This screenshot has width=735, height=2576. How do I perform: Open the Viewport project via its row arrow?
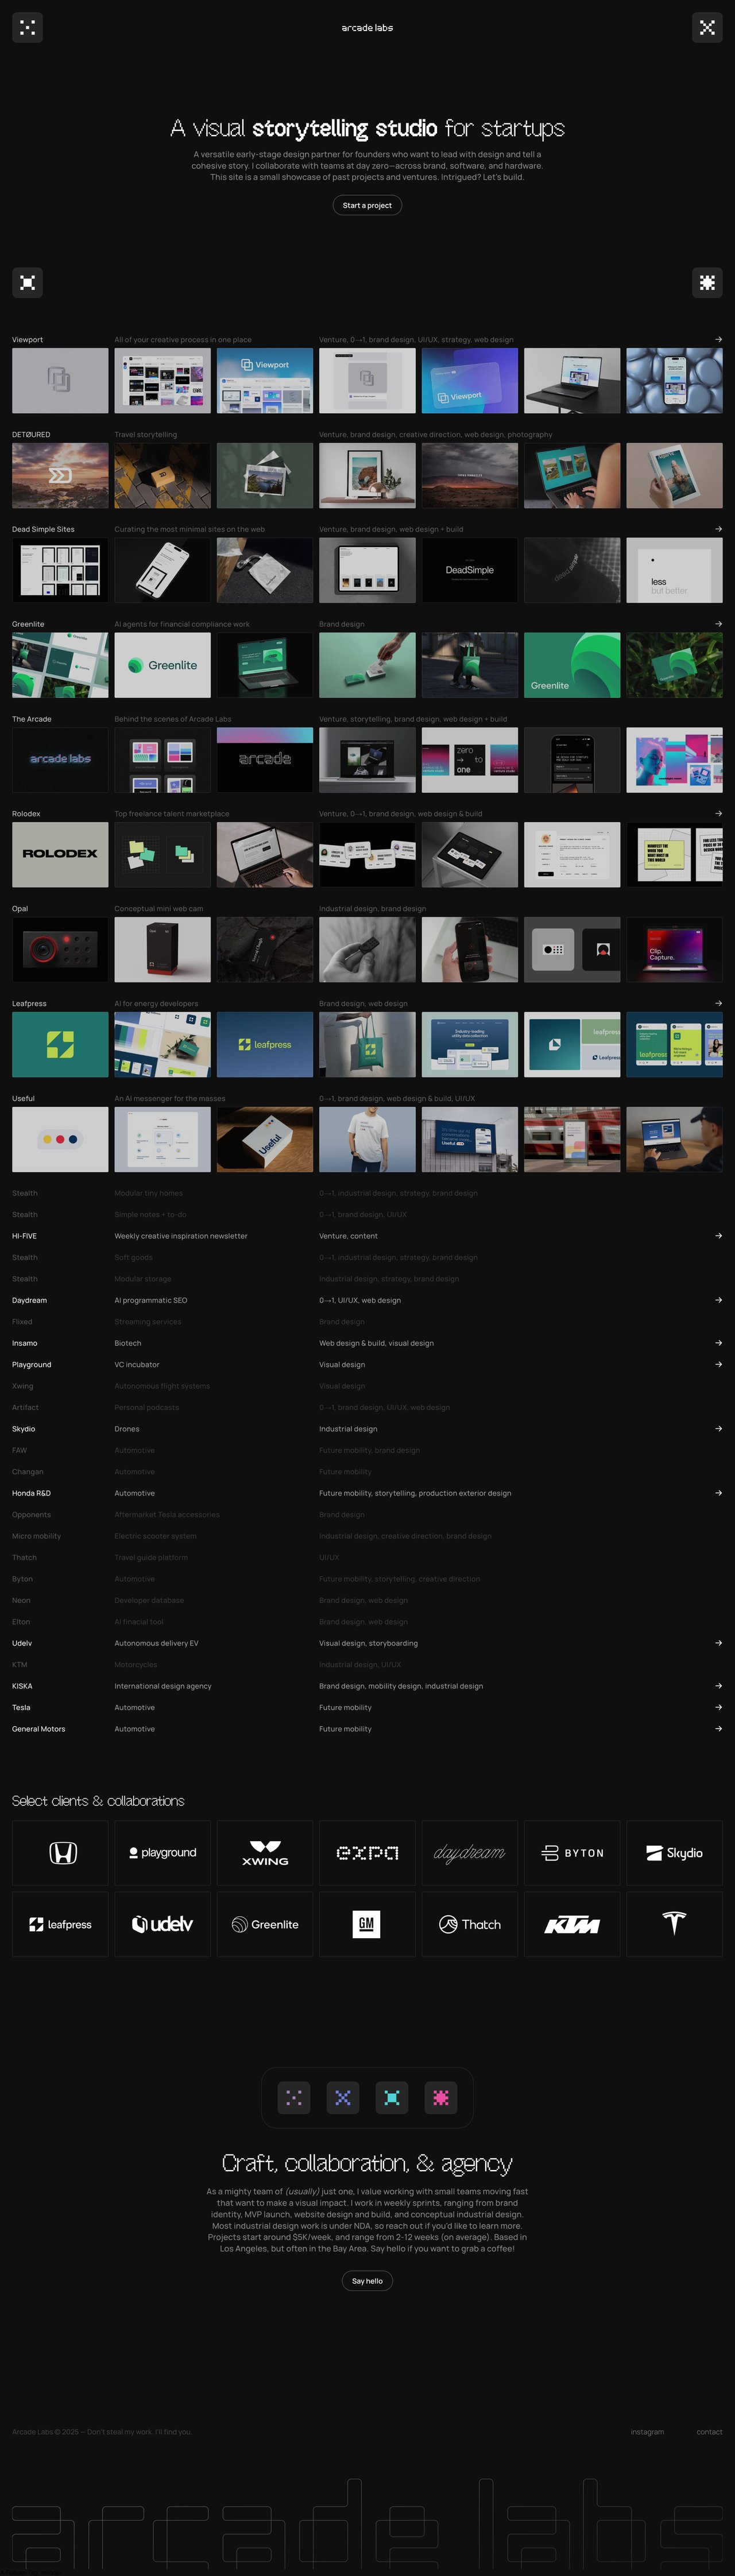718,340
